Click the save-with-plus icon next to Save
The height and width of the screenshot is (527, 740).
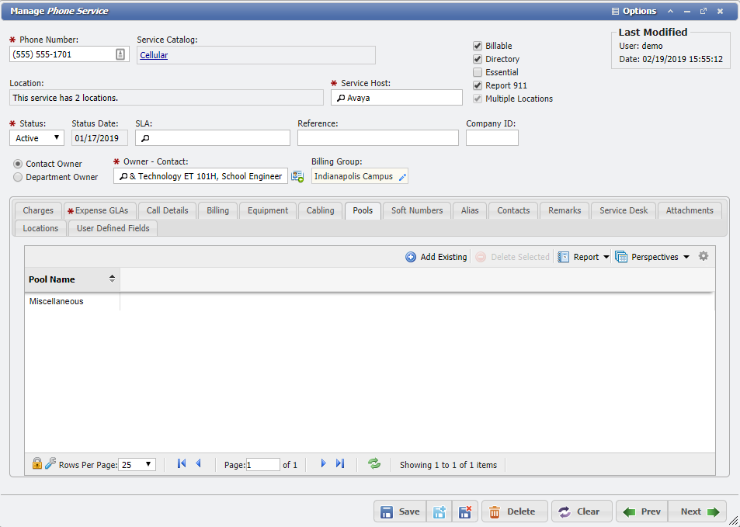point(440,511)
